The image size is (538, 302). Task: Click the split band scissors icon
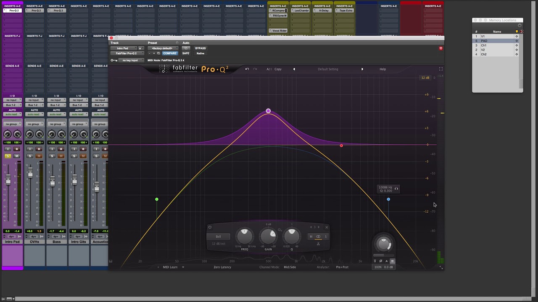tap(318, 244)
